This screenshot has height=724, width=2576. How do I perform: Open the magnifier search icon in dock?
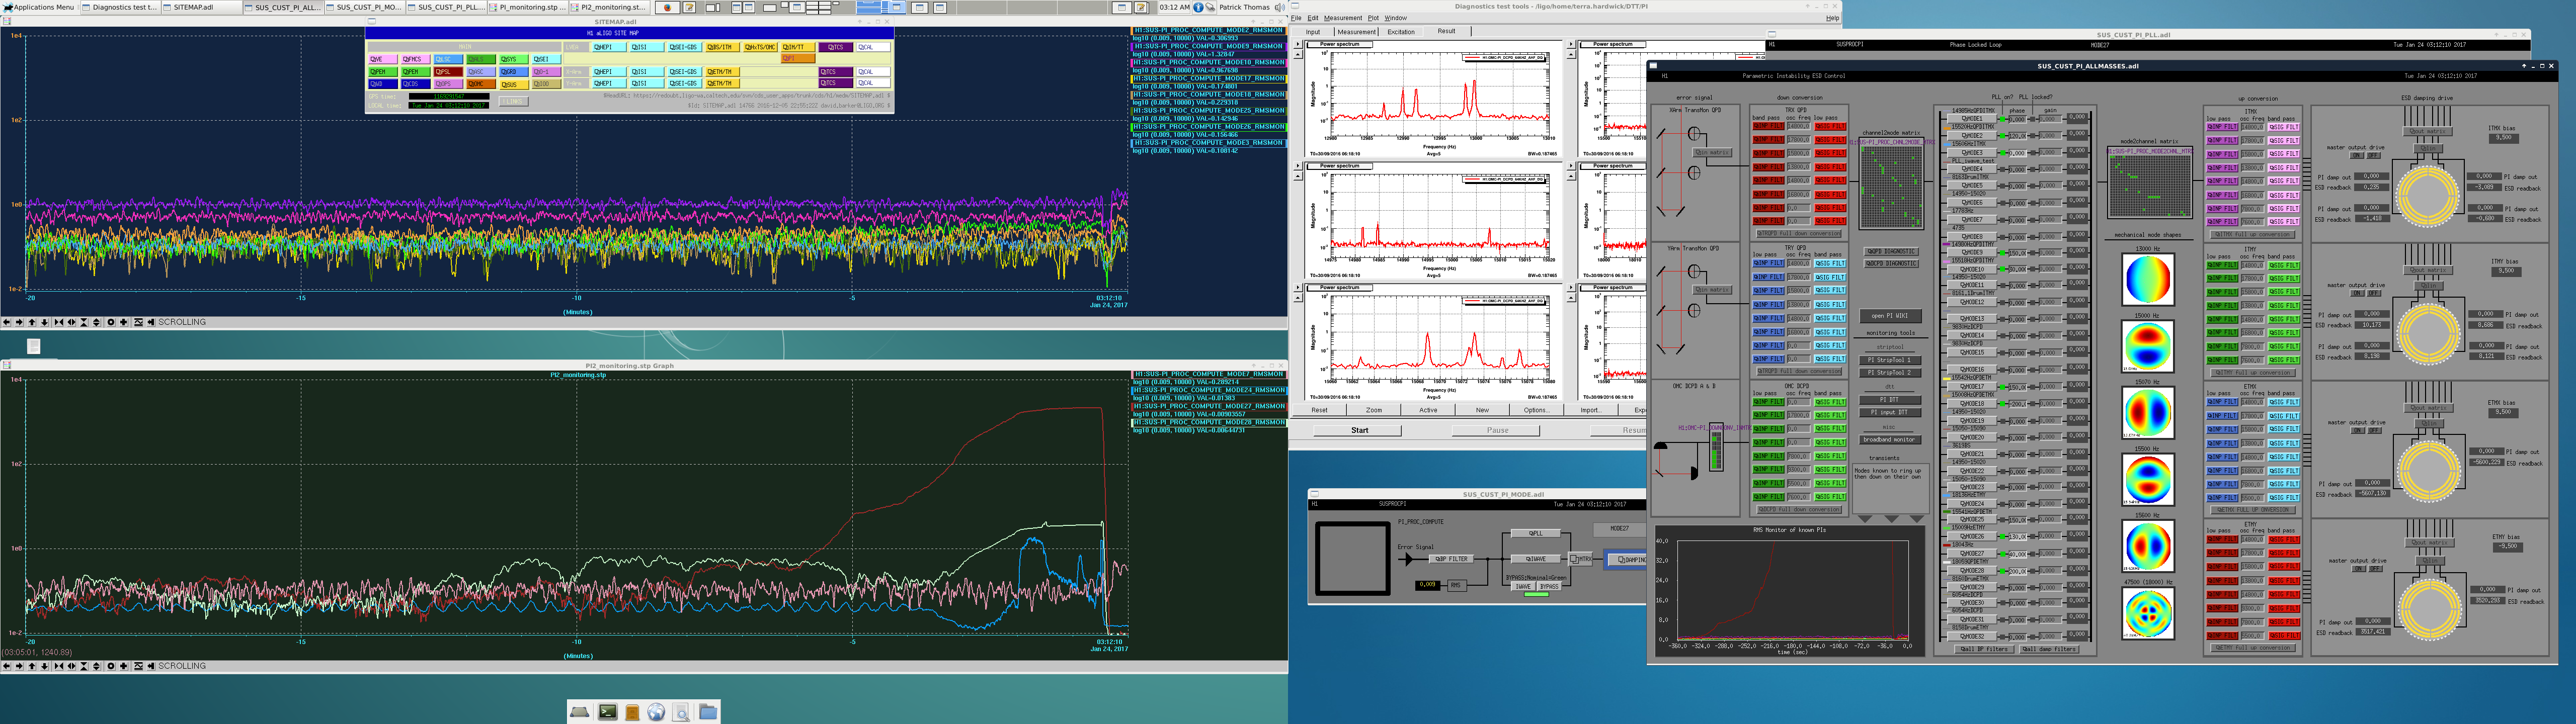[x=681, y=712]
